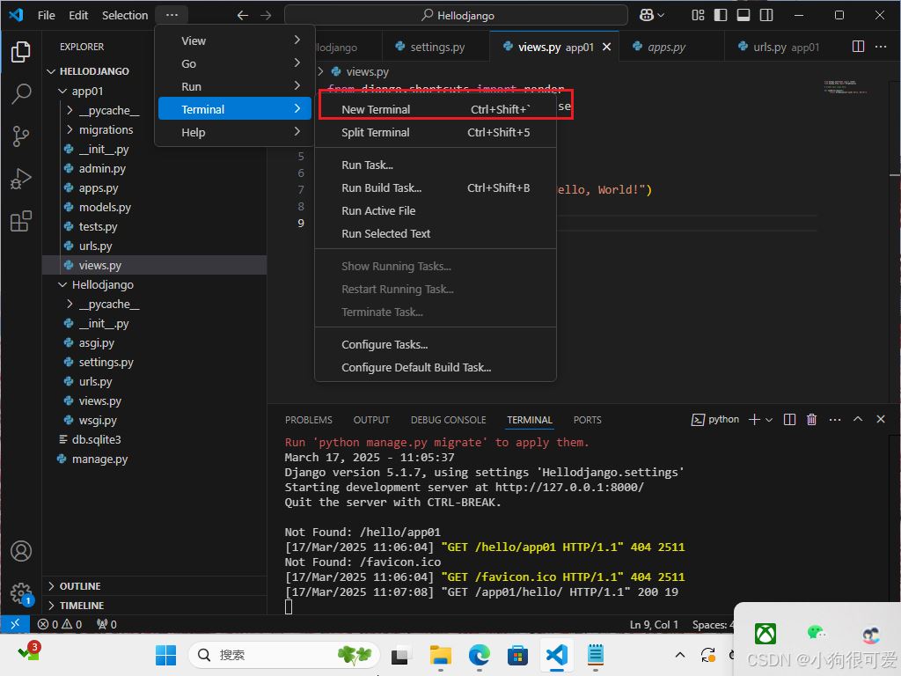Open the Edit menu
This screenshot has height=676, width=901.
click(78, 16)
